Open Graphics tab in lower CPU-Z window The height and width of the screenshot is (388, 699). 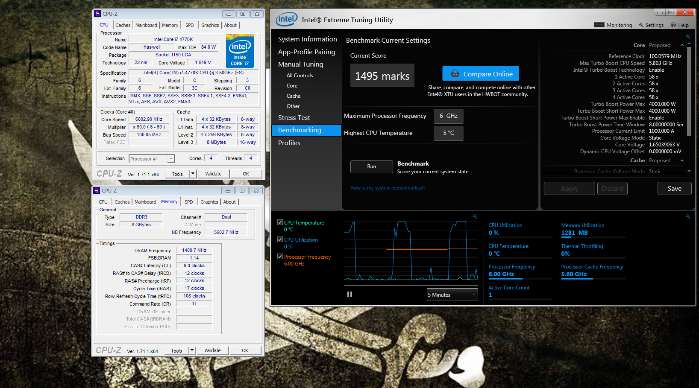pyautogui.click(x=209, y=202)
